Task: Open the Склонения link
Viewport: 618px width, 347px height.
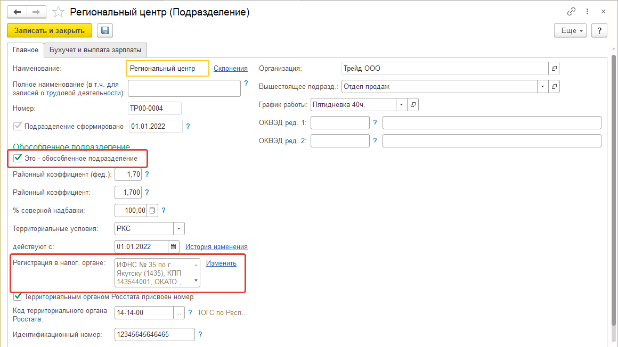Action: point(231,68)
